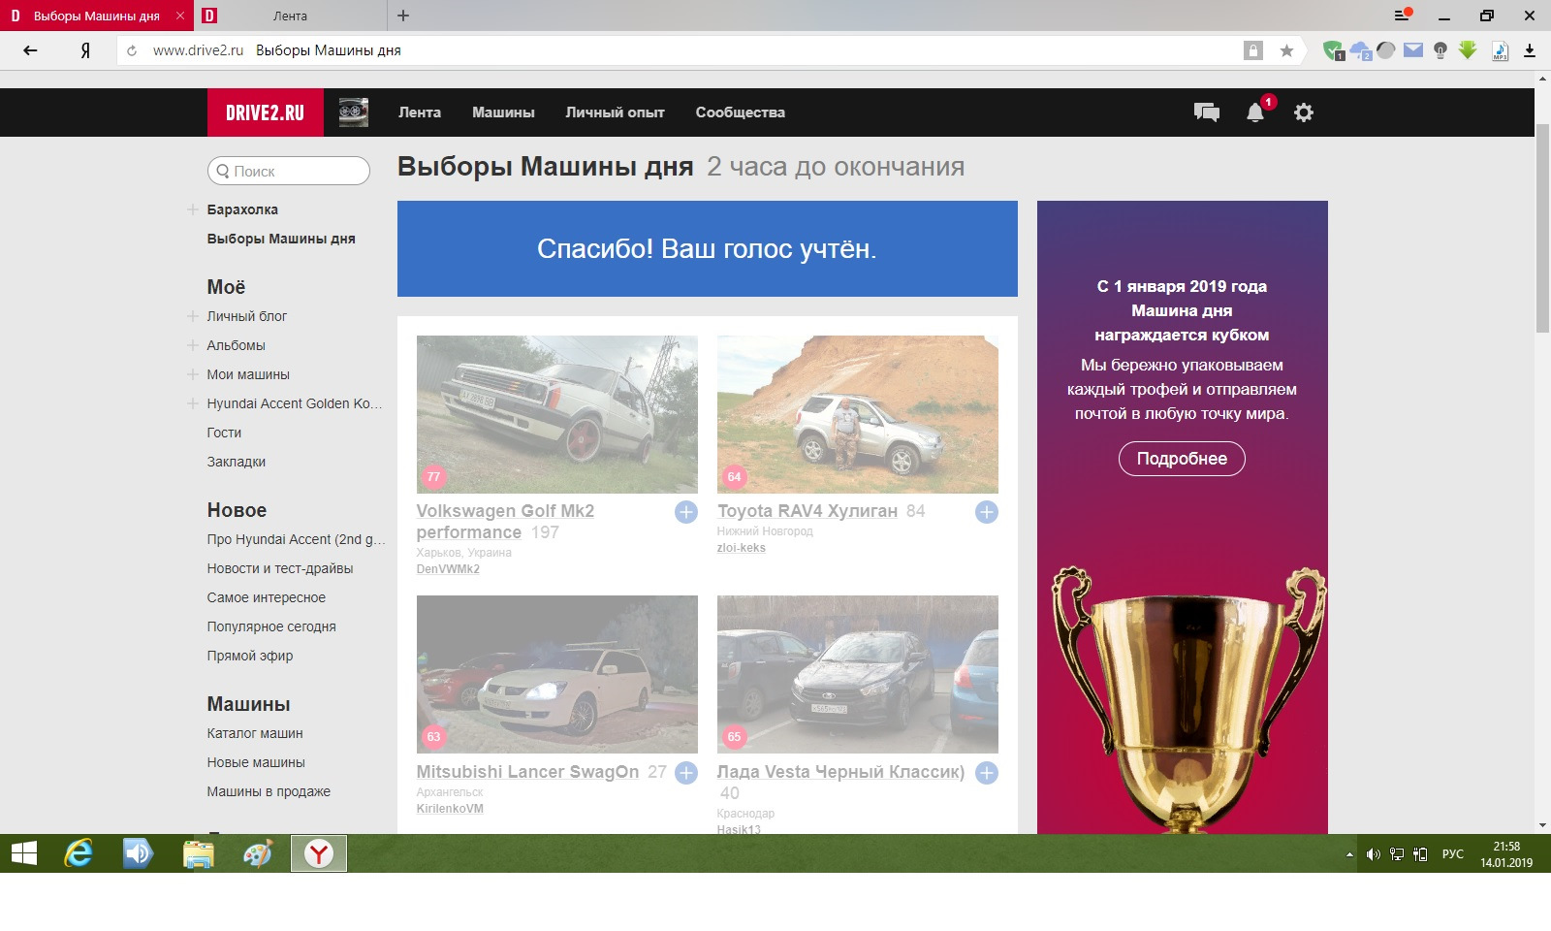Screen dimensions: 1551x931
Task: Click the page vertical scrollbar thumb
Action: 1542,229
